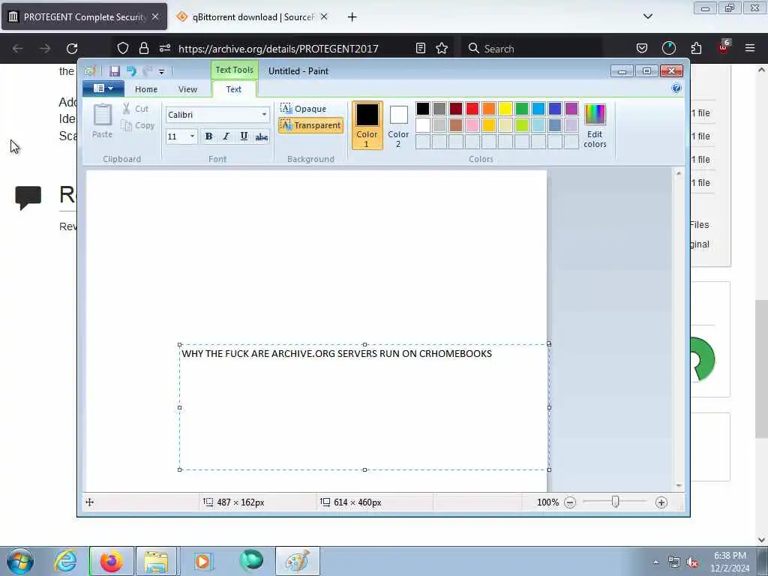Select Opaque background option
Viewport: 768px width, 576px height.
pos(304,108)
